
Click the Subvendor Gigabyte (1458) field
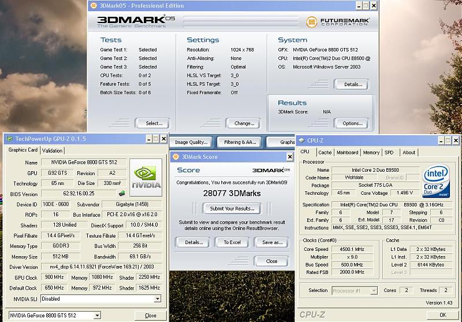[132, 204]
